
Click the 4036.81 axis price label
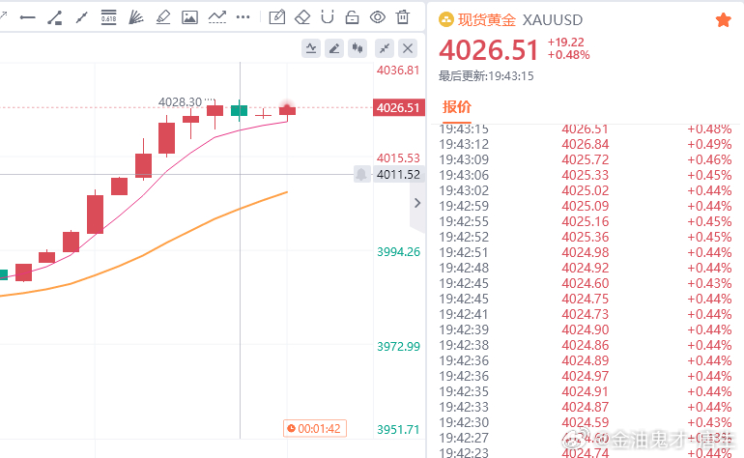click(x=398, y=71)
